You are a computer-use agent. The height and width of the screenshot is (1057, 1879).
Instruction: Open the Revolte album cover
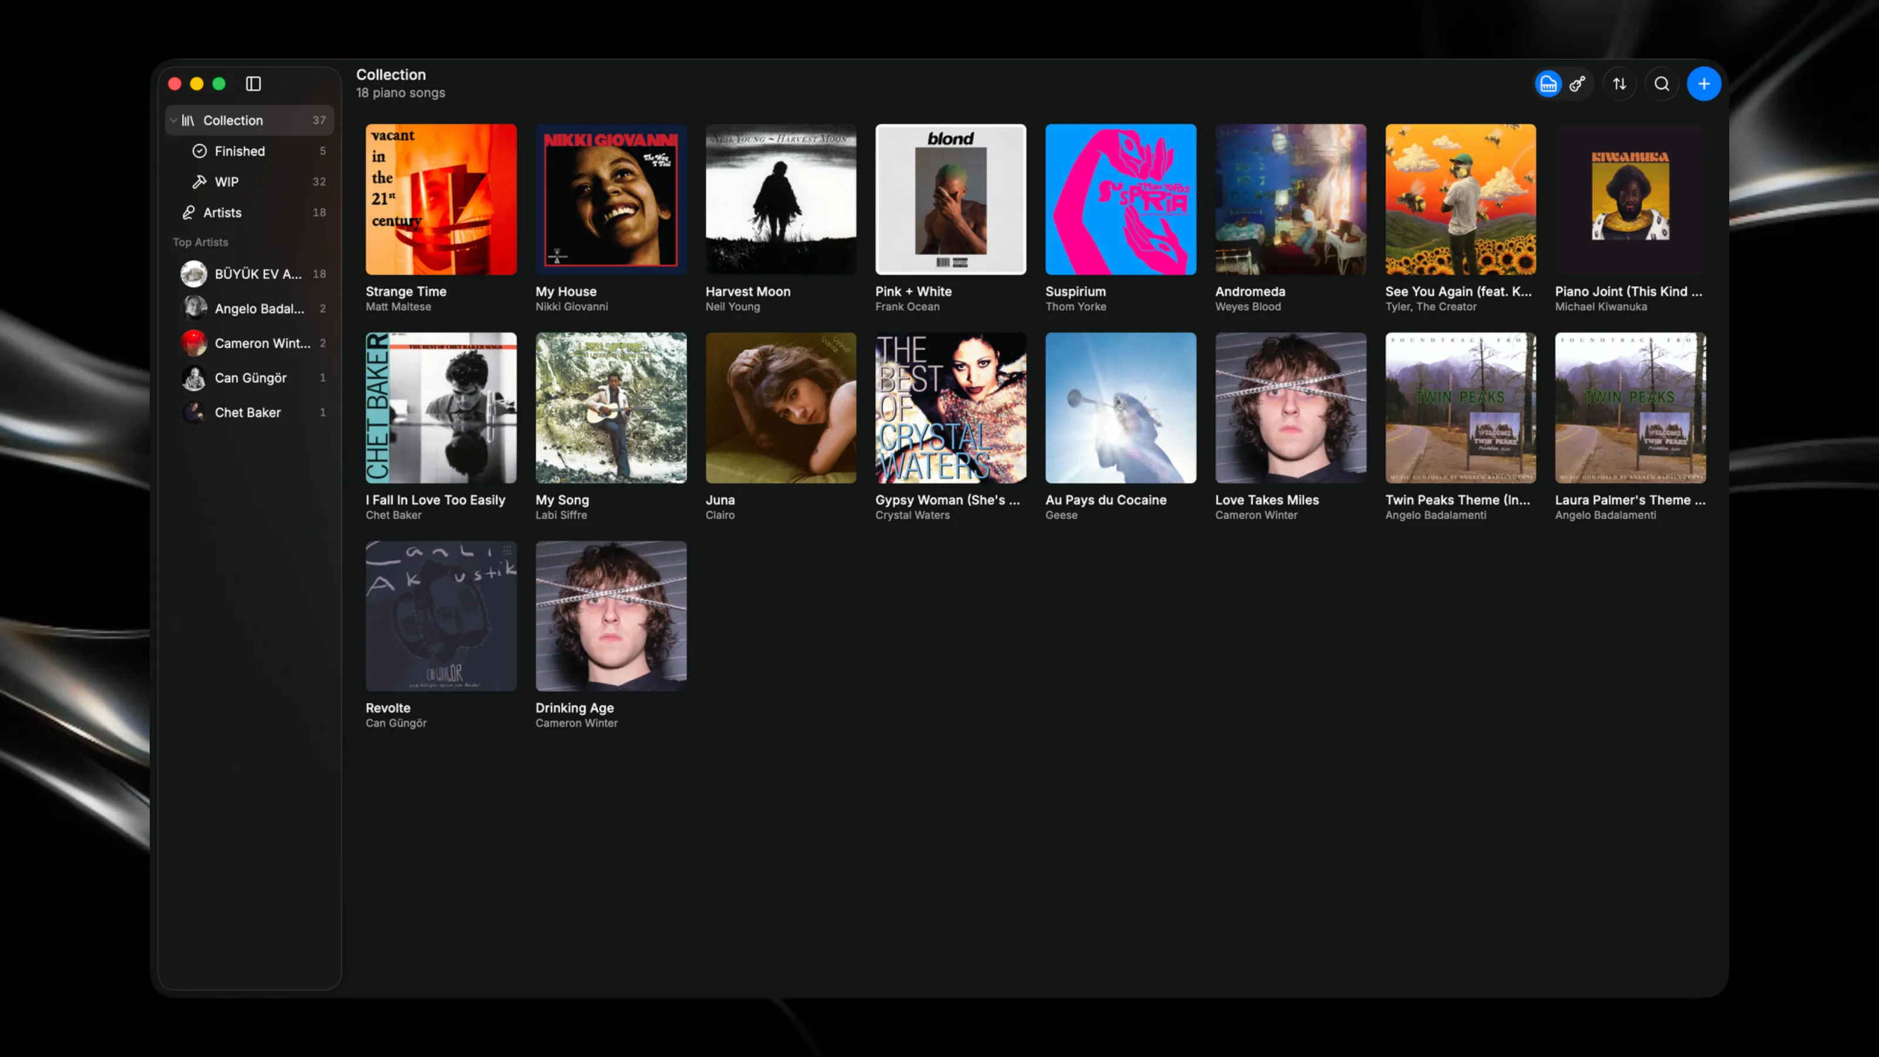tap(442, 617)
